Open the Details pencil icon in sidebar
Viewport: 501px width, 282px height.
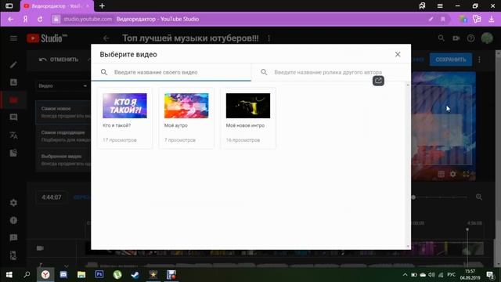(x=13, y=65)
